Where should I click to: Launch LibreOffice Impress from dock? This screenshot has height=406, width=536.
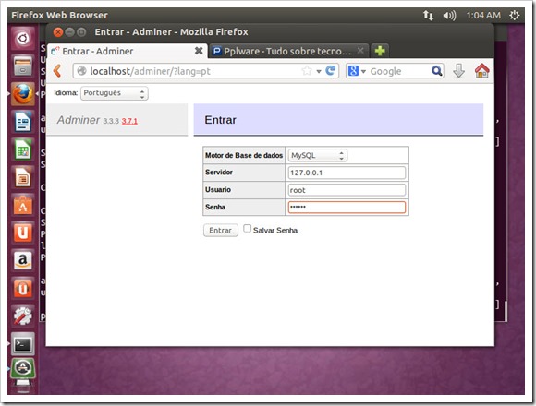pyautogui.click(x=22, y=178)
